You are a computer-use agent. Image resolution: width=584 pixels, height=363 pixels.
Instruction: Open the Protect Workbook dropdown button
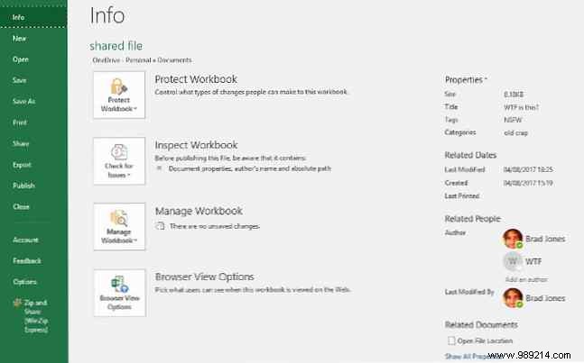click(119, 95)
